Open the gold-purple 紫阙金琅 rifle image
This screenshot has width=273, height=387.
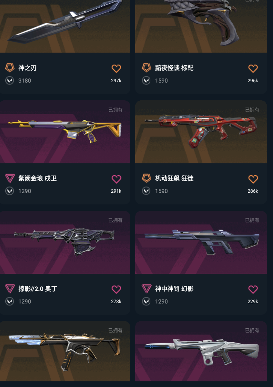coord(65,132)
